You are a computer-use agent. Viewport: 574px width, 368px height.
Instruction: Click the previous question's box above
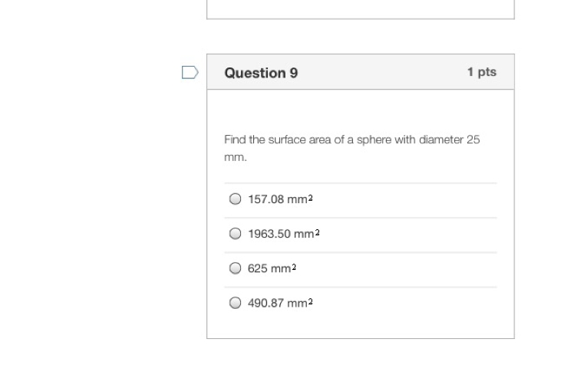click(x=361, y=9)
